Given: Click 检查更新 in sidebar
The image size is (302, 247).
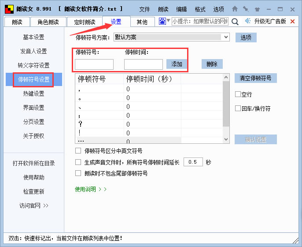Looking at the screenshot, I should point(34,191).
